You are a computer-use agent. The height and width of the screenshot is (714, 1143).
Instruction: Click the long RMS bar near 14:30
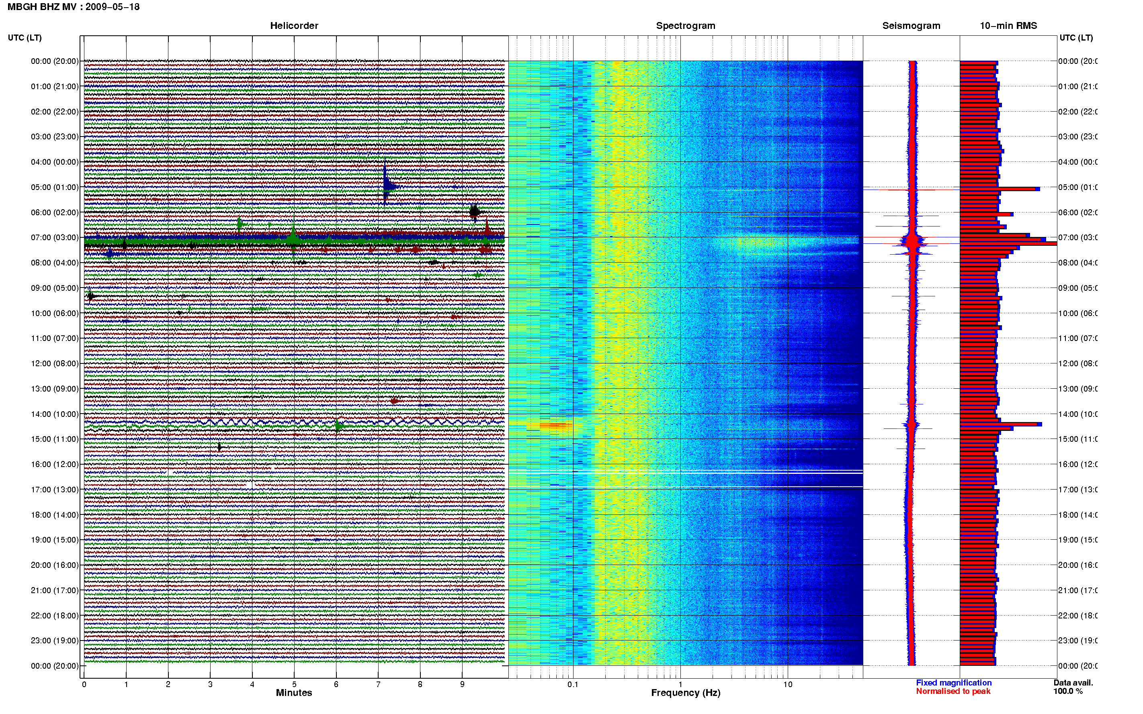click(1001, 424)
